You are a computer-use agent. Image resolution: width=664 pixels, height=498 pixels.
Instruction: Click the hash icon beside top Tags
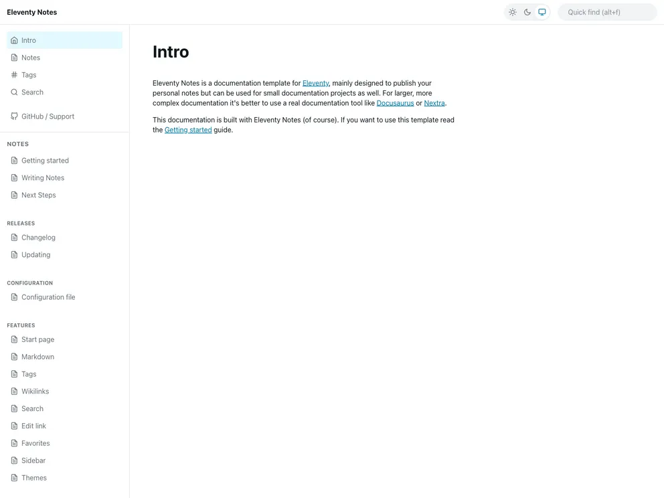(15, 75)
